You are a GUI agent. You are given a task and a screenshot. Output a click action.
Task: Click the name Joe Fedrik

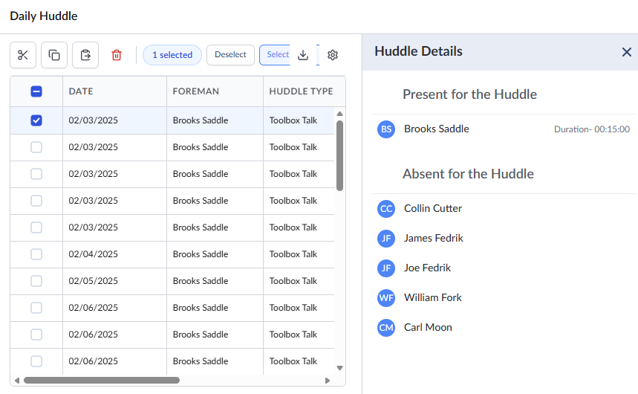click(427, 268)
